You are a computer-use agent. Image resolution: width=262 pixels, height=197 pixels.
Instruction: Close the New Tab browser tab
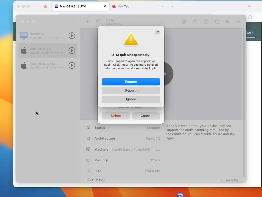coord(162,6)
